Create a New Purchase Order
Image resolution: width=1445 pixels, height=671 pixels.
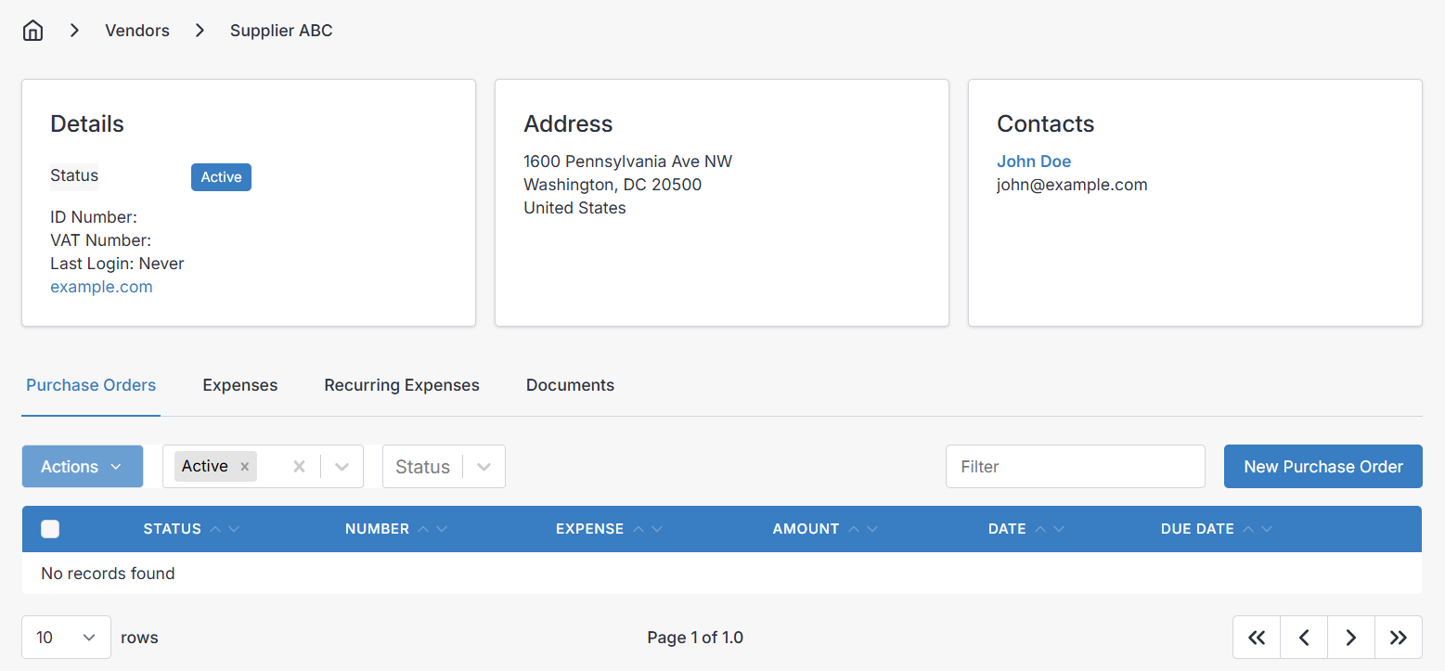[1322, 466]
